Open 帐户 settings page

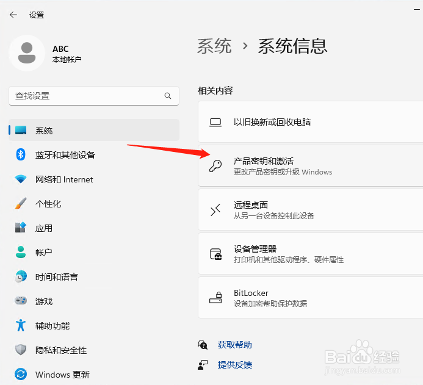click(94, 253)
